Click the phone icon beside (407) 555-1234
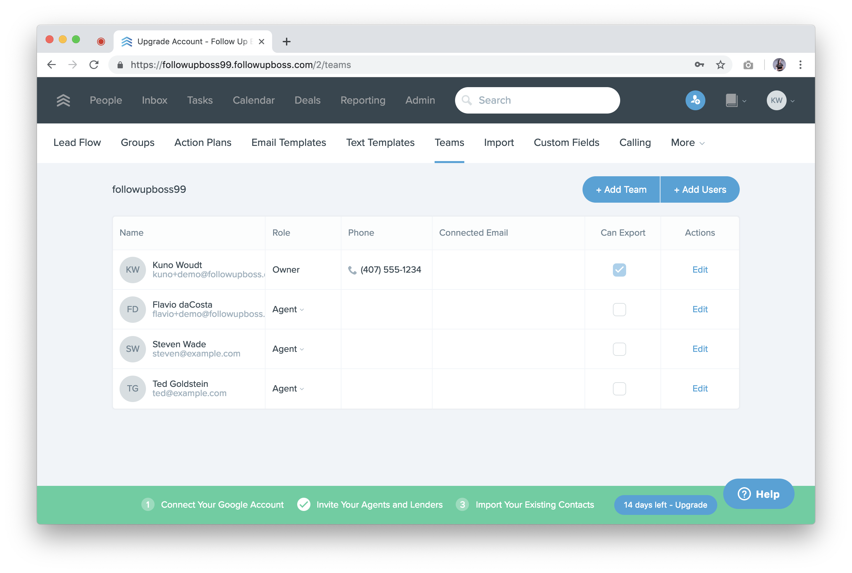 [x=352, y=270]
